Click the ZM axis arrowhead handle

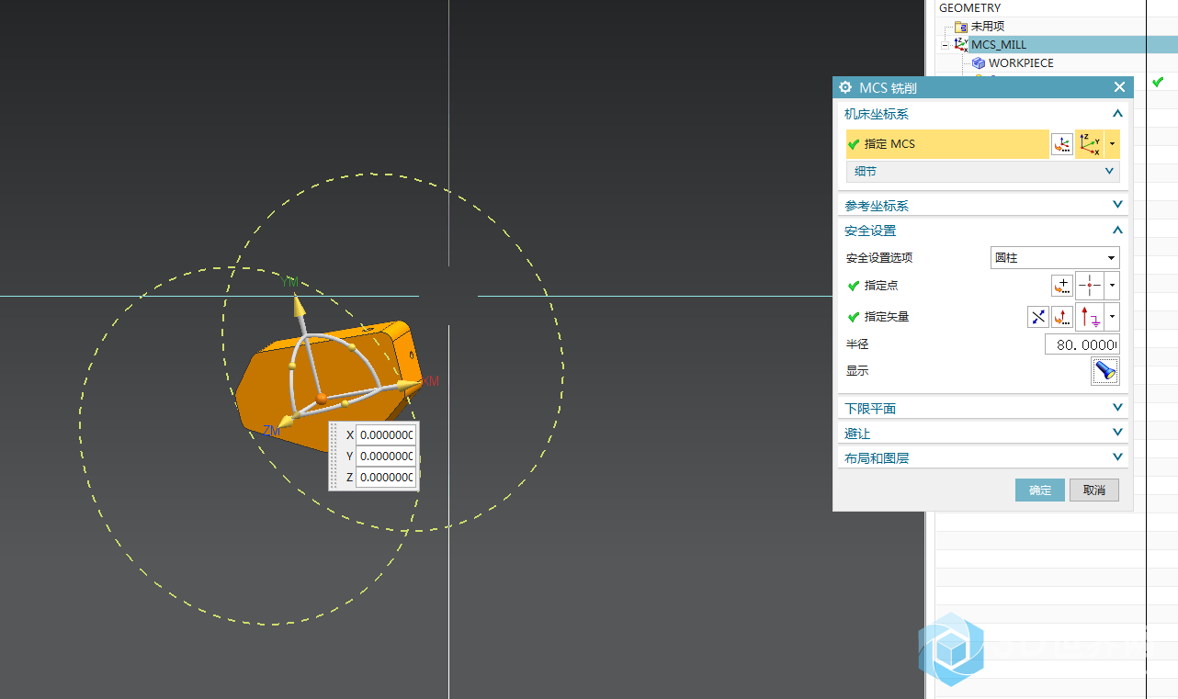pos(288,421)
